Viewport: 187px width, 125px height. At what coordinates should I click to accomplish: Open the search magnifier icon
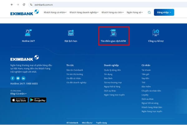click(x=149, y=12)
